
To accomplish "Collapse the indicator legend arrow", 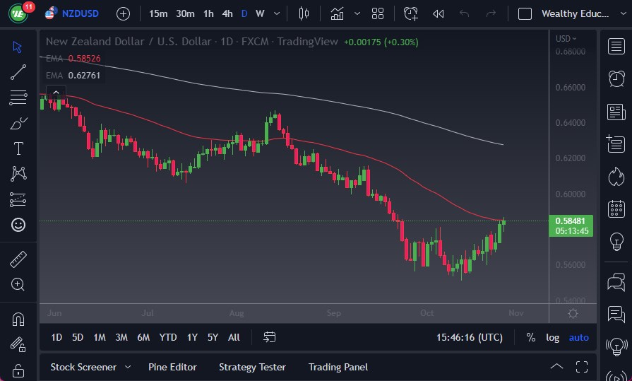I will pos(55,91).
